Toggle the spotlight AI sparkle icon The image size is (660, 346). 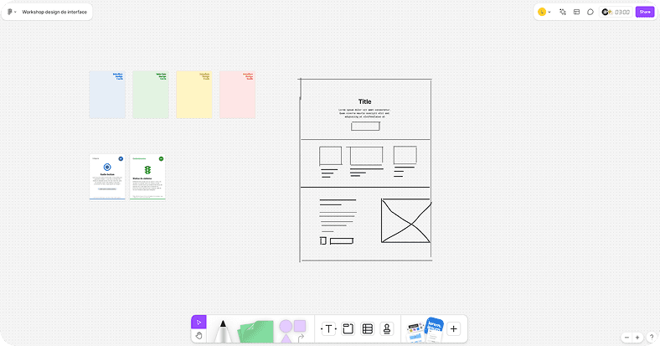click(x=563, y=12)
